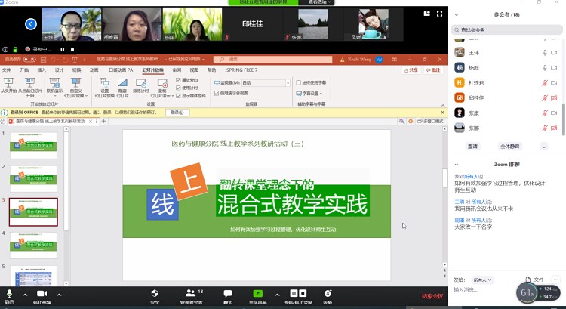Viewport: 566px width, 309px height.
Task: Click the green share screen icon
Action: [258, 293]
